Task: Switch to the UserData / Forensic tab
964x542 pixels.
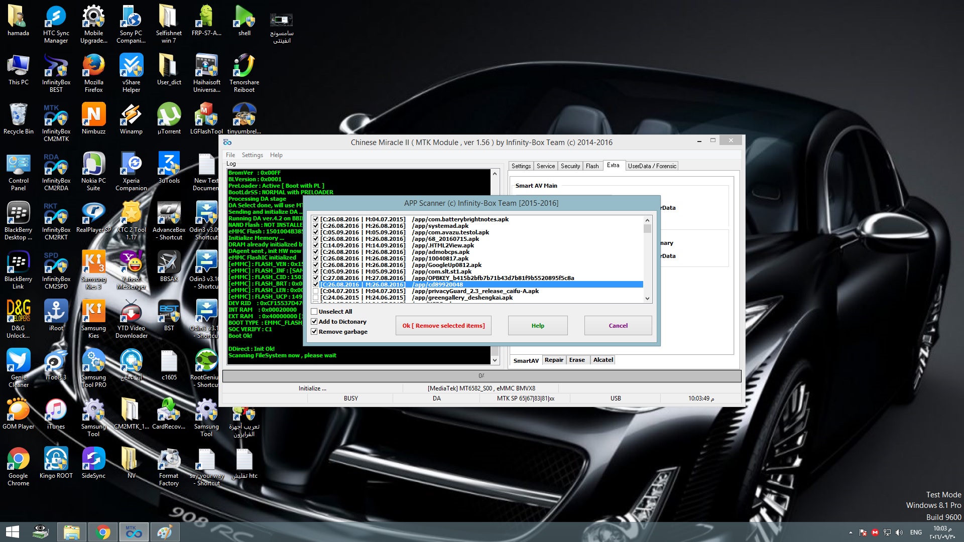Action: tap(652, 166)
